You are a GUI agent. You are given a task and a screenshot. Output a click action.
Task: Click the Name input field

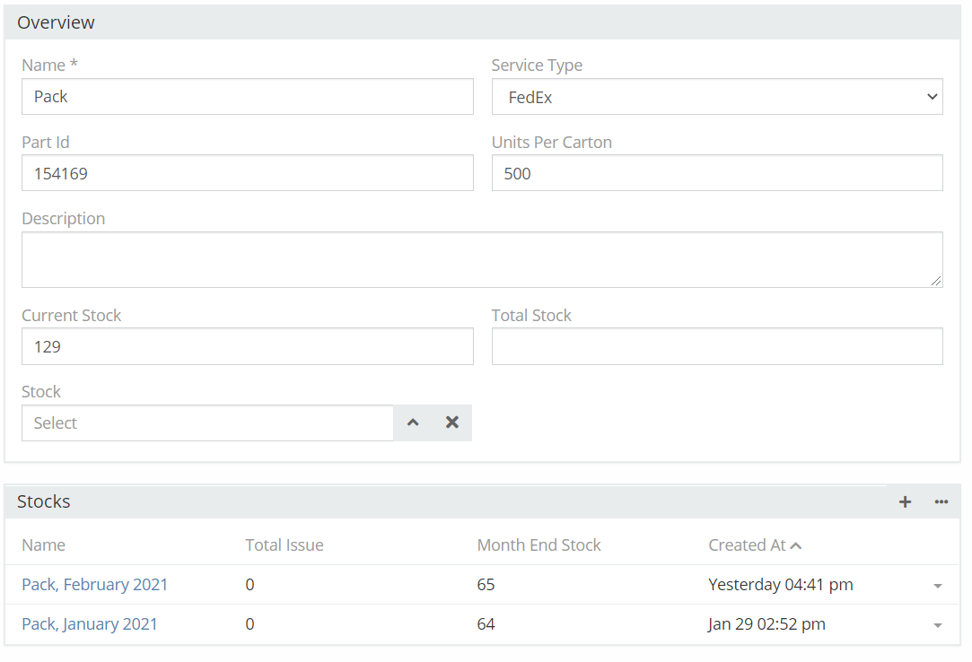click(247, 97)
